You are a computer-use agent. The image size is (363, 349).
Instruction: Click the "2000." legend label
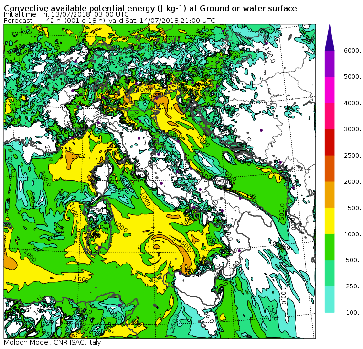[352, 182]
